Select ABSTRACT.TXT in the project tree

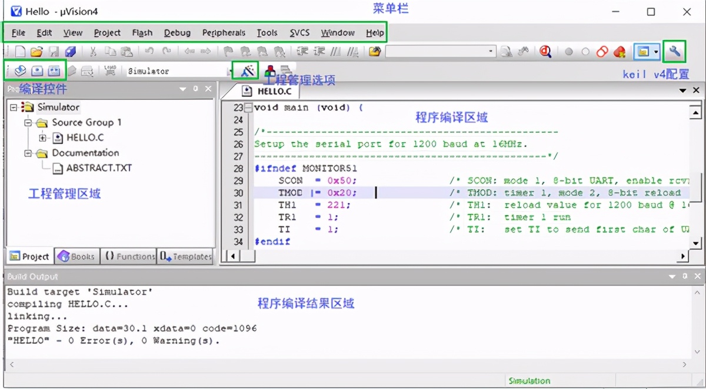[99, 168]
